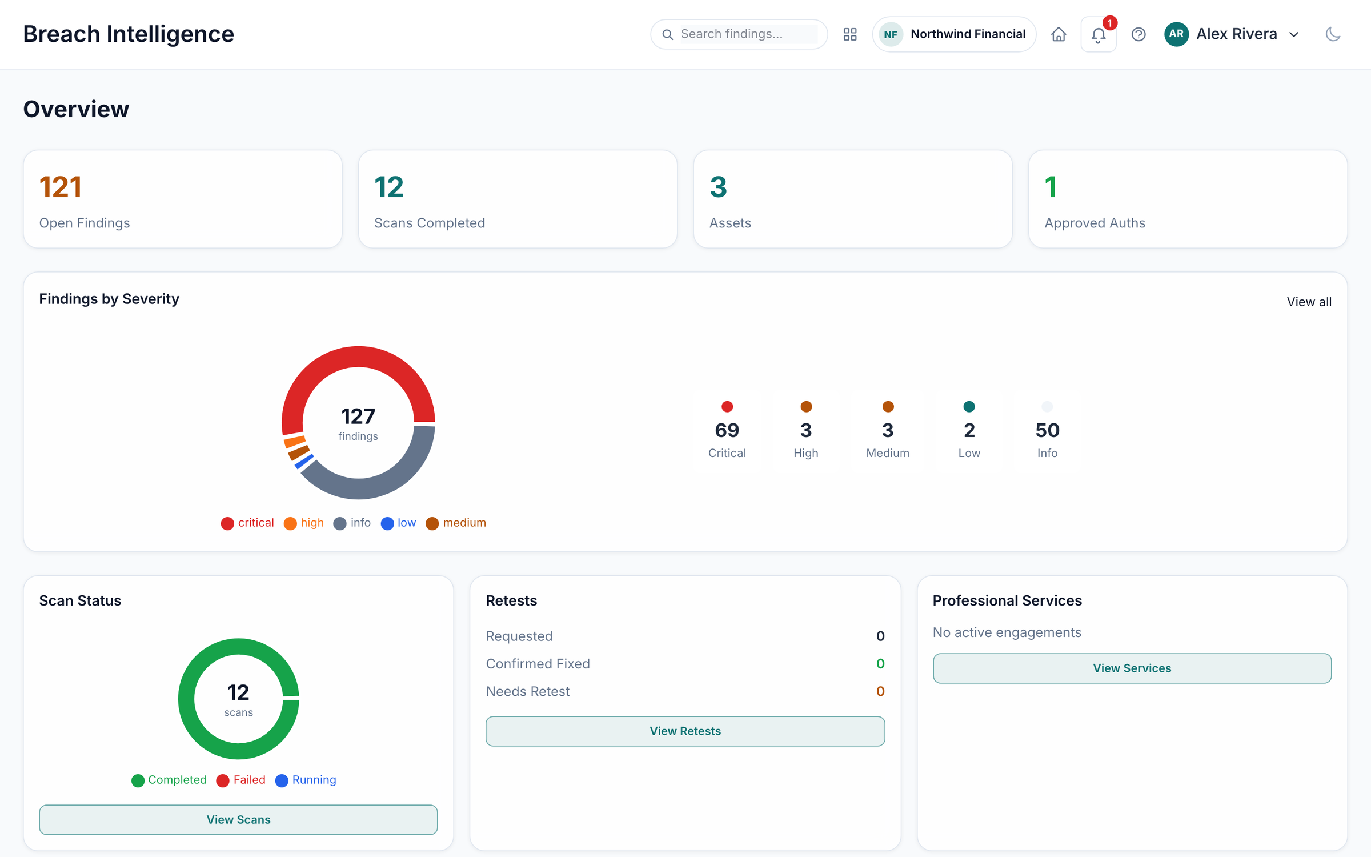
Task: Click No active engagements text
Action: point(1007,632)
